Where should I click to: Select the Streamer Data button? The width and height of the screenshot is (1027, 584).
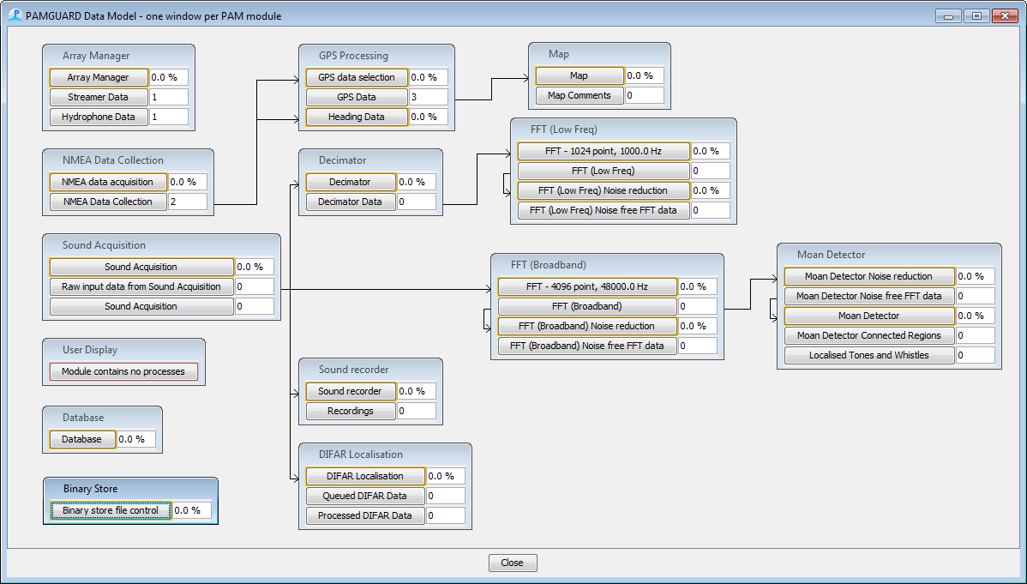[99, 97]
